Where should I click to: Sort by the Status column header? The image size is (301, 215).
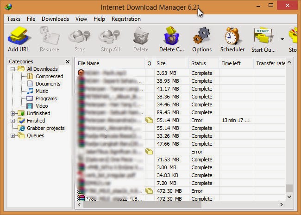click(204, 63)
